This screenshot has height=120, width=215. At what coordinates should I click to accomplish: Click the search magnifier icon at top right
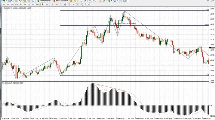point(208,1)
